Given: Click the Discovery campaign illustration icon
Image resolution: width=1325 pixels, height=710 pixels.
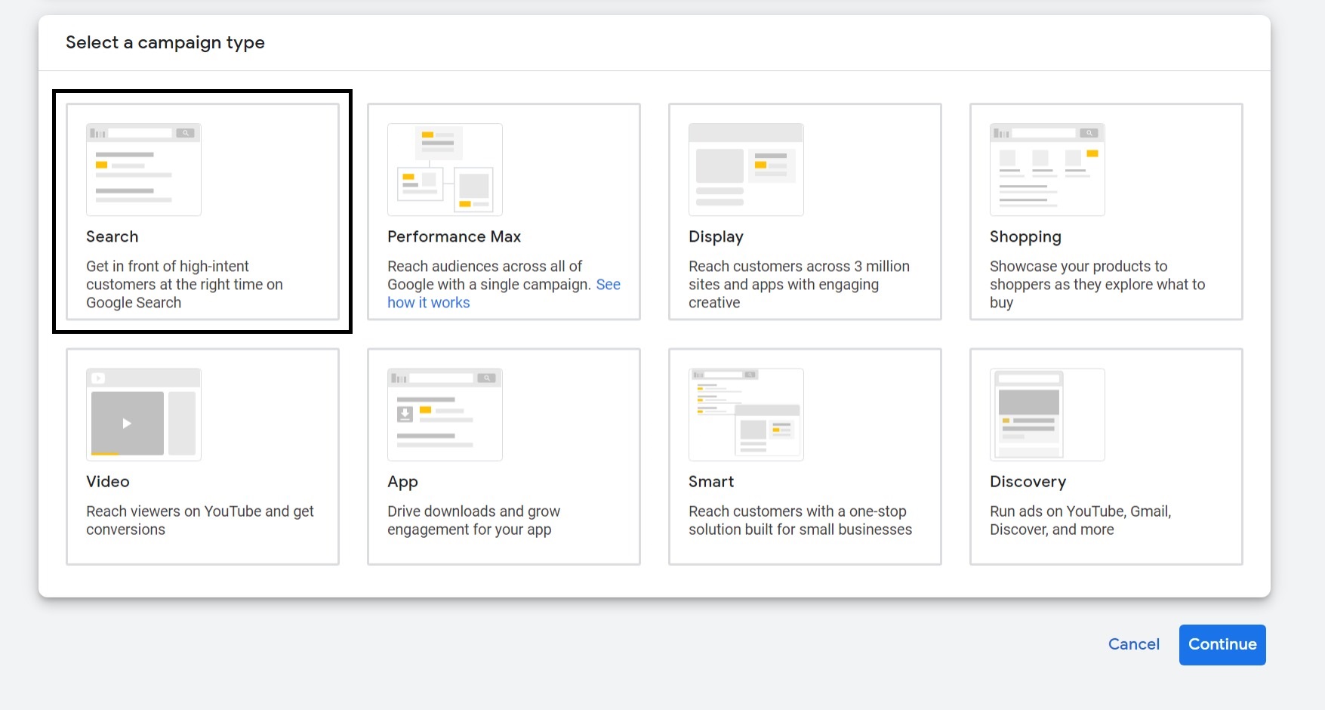Looking at the screenshot, I should [1047, 415].
